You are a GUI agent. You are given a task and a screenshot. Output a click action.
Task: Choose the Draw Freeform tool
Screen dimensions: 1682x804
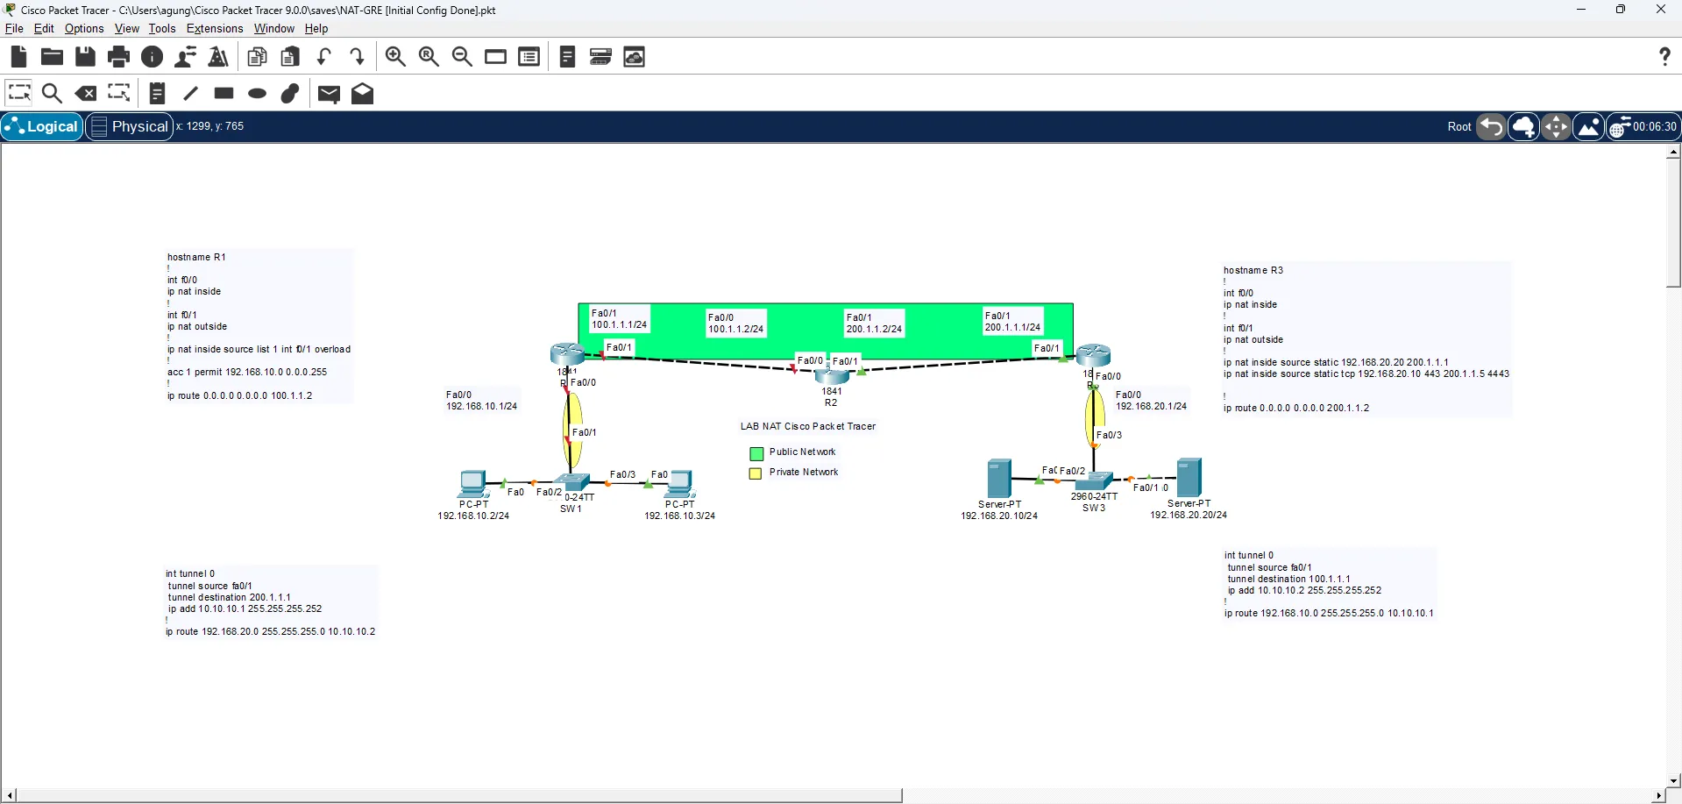coord(290,93)
